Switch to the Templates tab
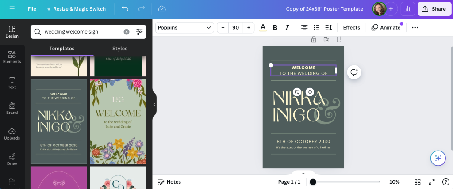Image resolution: width=453 pixels, height=189 pixels. [x=62, y=49]
